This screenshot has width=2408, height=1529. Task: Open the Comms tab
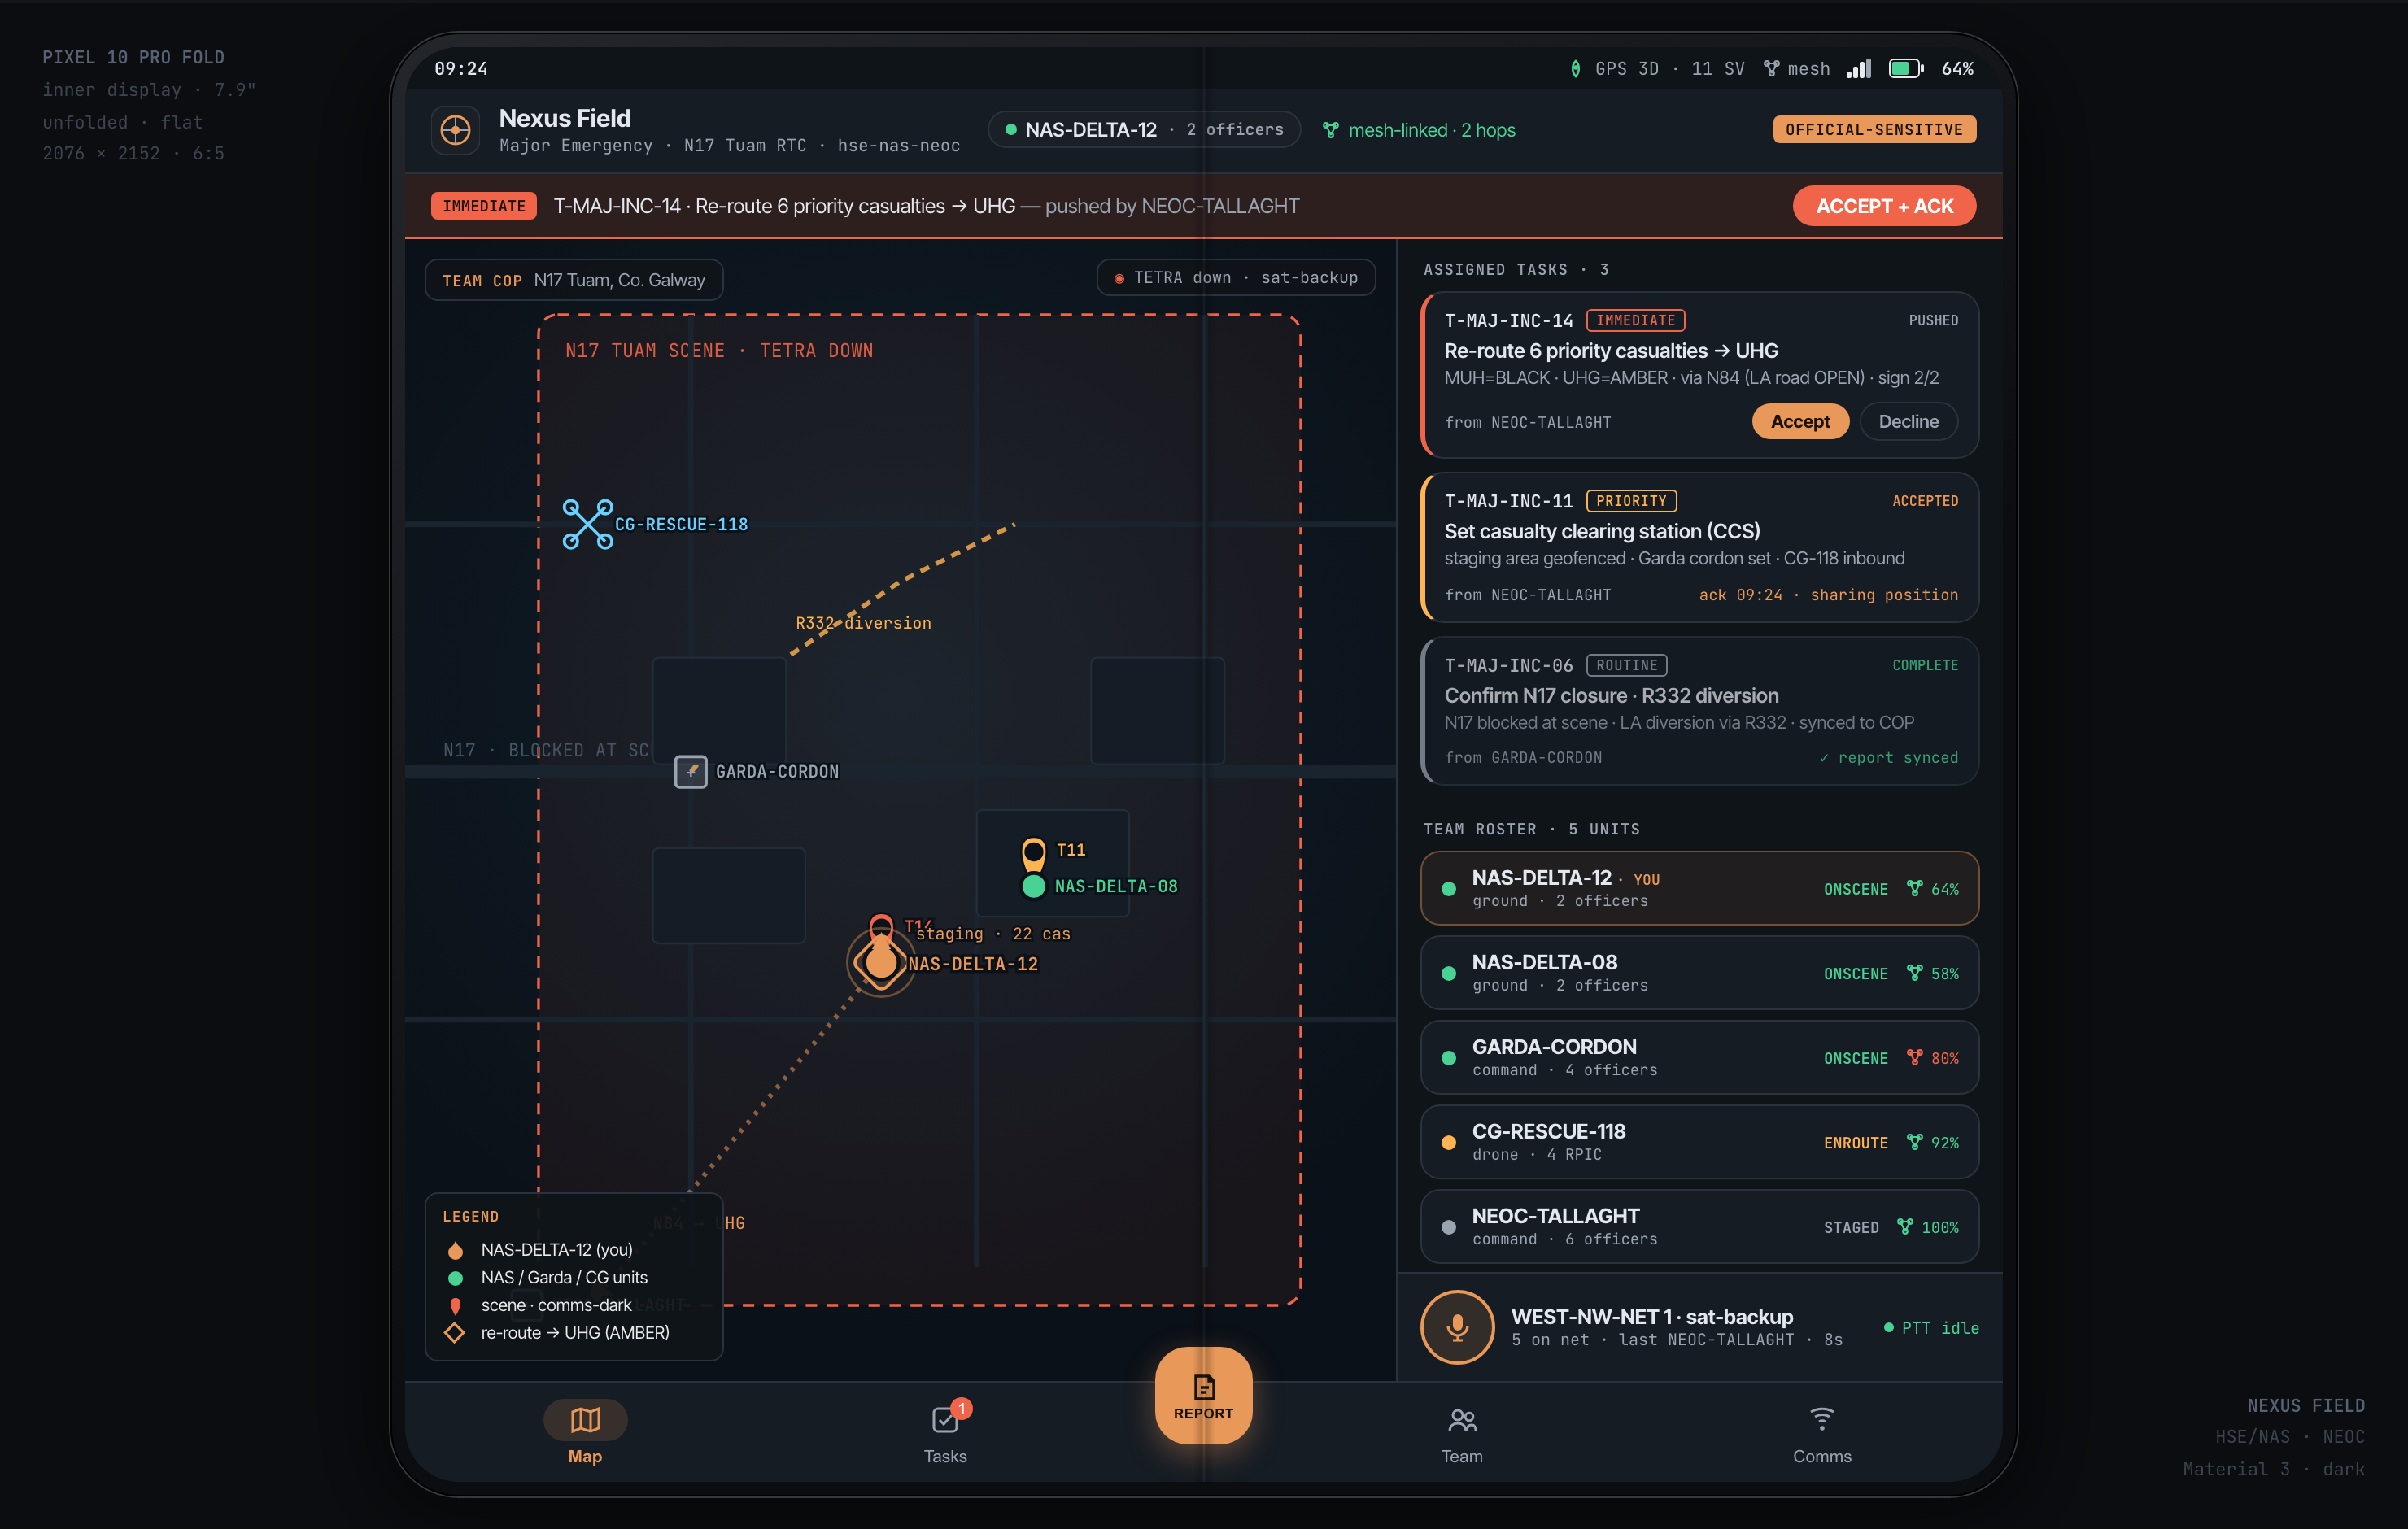(x=1821, y=1433)
